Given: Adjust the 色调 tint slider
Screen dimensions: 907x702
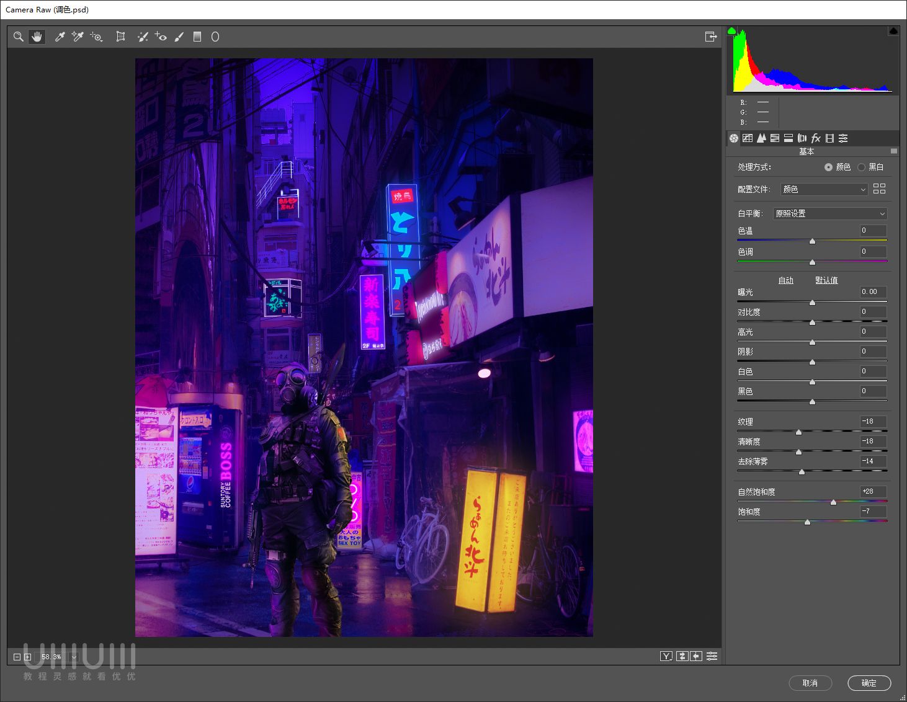Looking at the screenshot, I should [x=812, y=262].
